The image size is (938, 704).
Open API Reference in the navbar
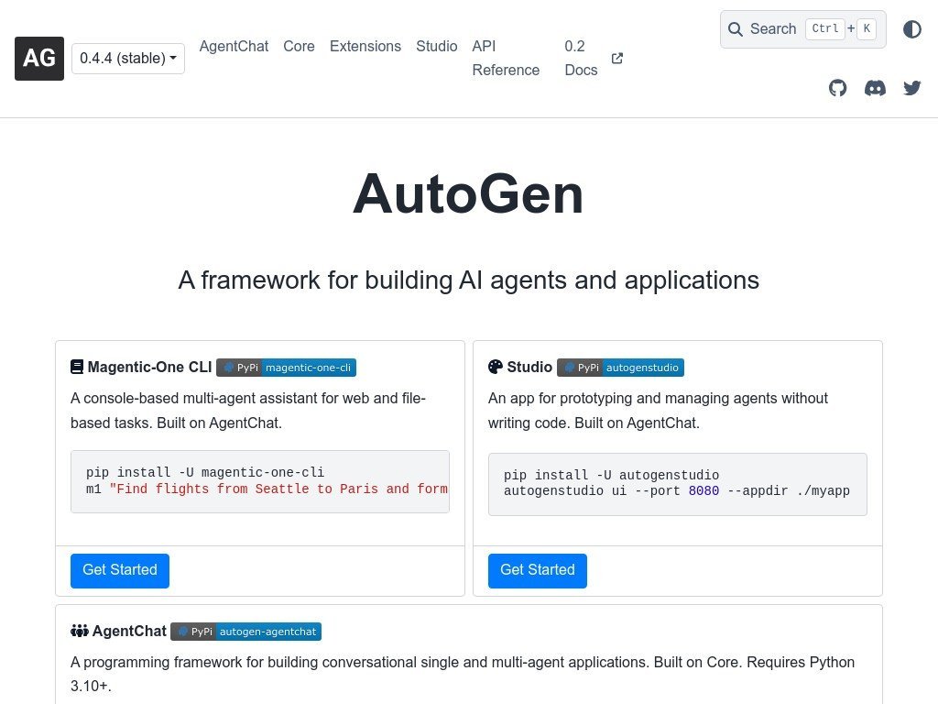coord(506,58)
